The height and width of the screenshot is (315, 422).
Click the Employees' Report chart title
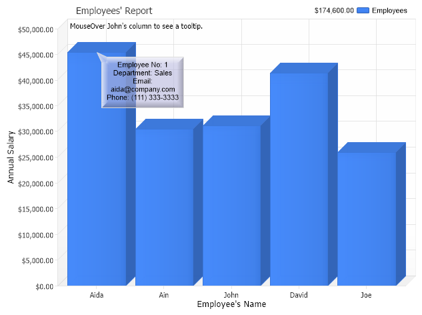click(114, 11)
